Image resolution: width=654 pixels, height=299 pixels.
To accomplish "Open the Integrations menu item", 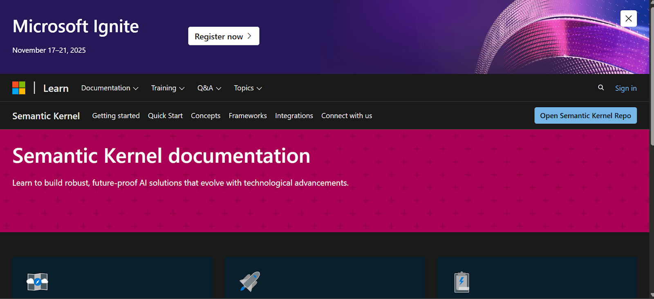I will 294,116.
